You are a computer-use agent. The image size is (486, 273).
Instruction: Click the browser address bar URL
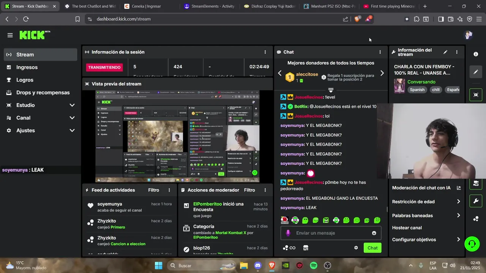(124, 19)
